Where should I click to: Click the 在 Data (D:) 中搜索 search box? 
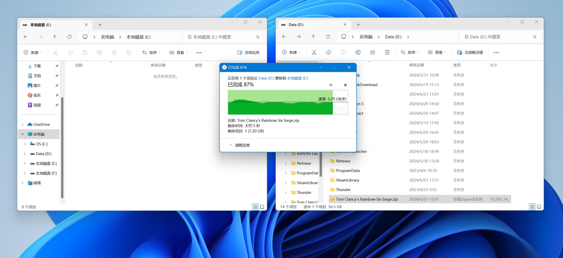(495, 37)
